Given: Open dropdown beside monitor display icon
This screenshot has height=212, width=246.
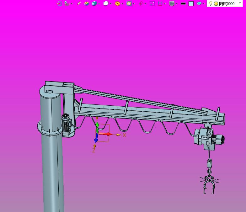Looking at the screenshot, I should tap(177, 4).
